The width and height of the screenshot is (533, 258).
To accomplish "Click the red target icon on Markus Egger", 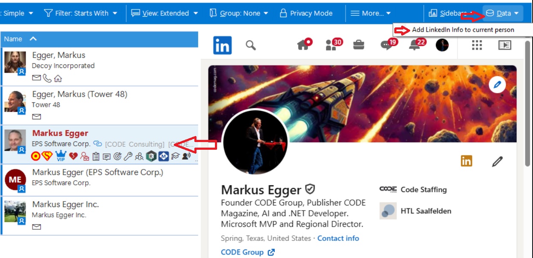I will [x=36, y=156].
